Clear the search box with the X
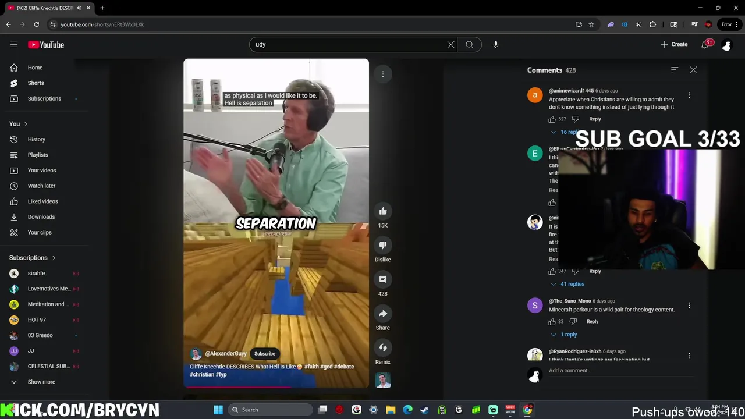Viewport: 745px width, 419px height. tap(450, 44)
